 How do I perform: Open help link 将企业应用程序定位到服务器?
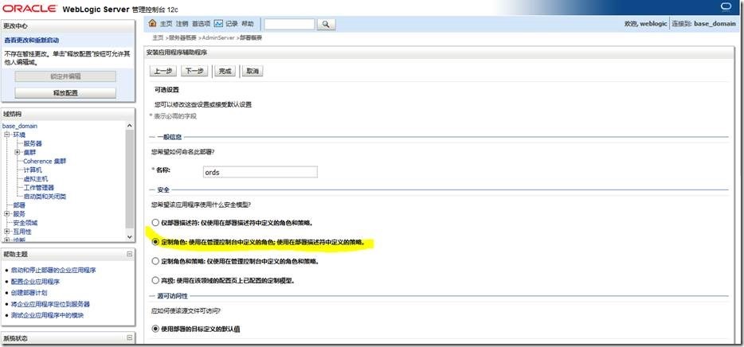tap(51, 304)
